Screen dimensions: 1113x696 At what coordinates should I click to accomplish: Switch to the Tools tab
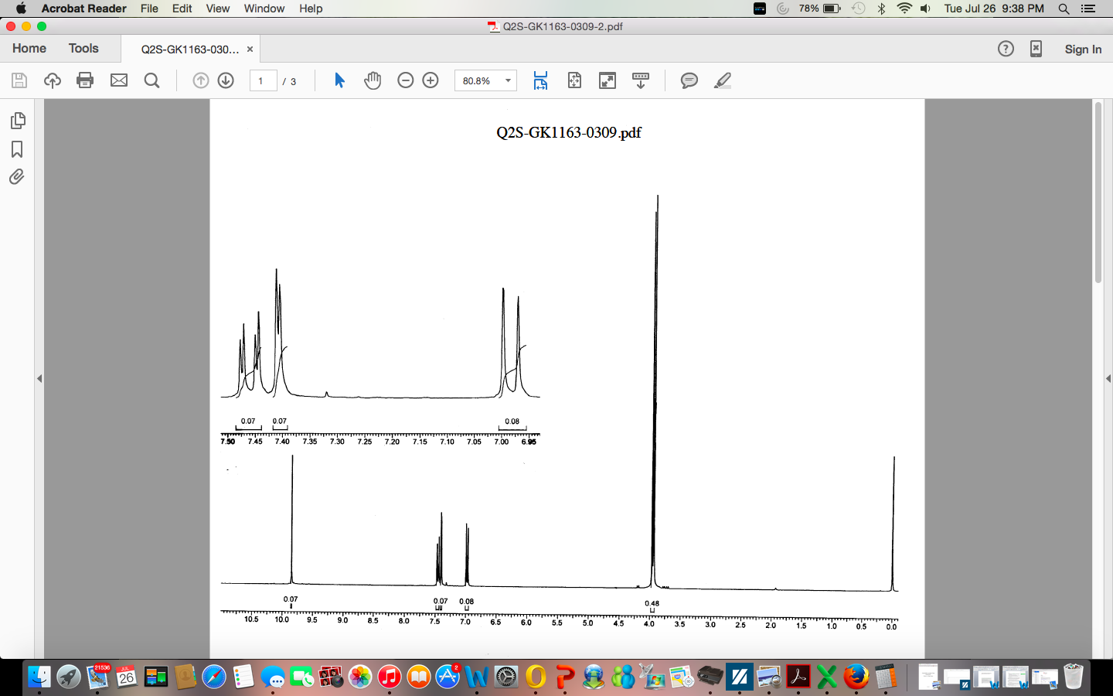tap(83, 48)
